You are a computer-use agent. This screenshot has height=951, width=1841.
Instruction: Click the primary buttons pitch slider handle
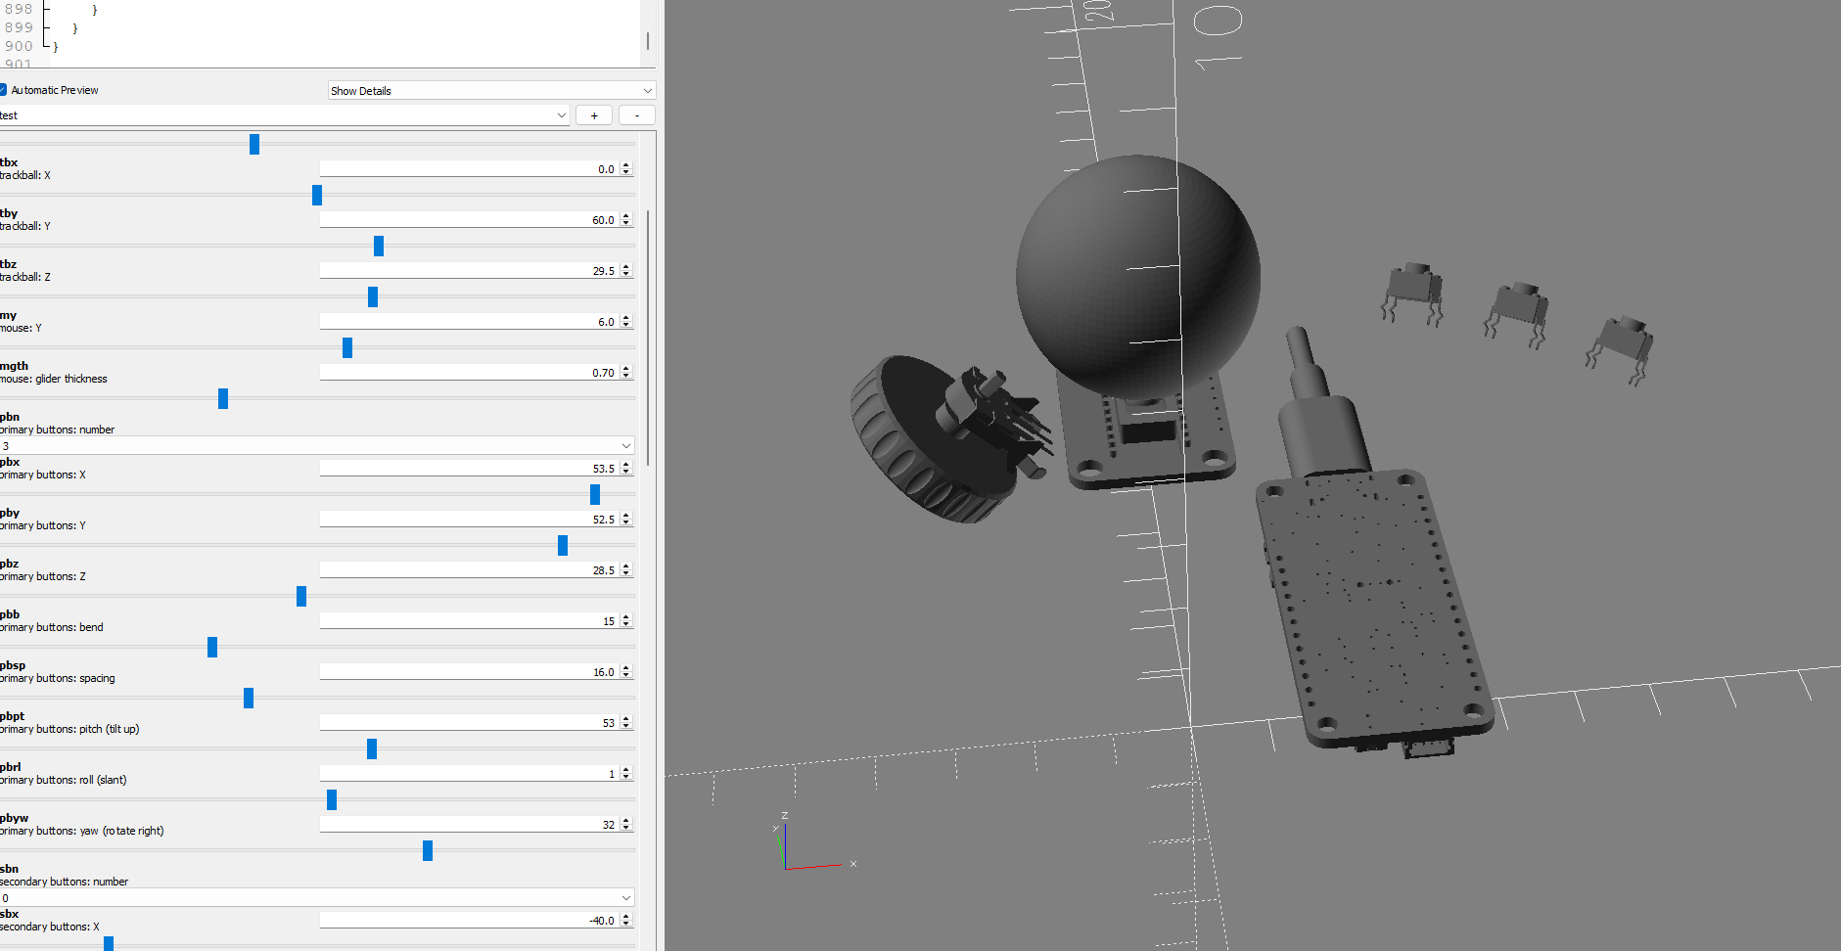click(372, 748)
